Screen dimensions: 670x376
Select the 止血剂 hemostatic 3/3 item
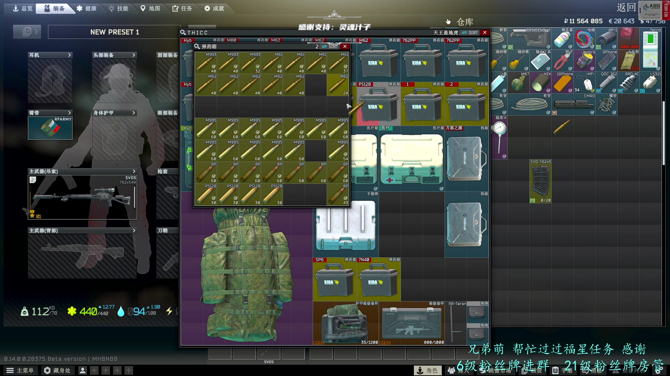(628, 61)
